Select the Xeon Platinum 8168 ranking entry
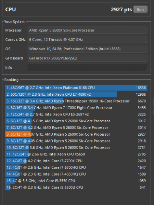Viewport: 154px width, 205px height. (x=76, y=88)
